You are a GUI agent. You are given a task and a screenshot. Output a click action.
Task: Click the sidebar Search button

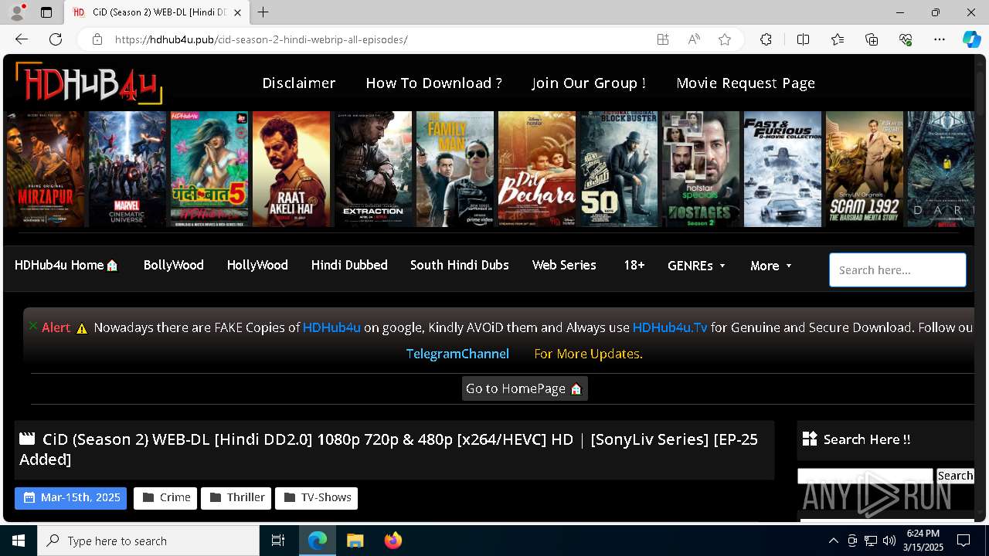pos(955,476)
